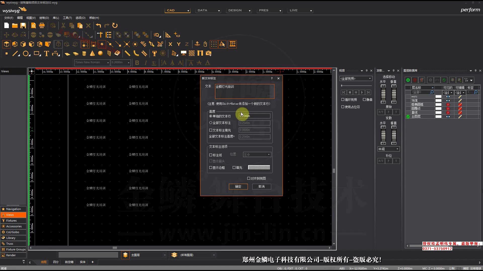Select the 全部文本标注 radio button
Image resolution: width=483 pixels, height=271 pixels.
click(211, 123)
